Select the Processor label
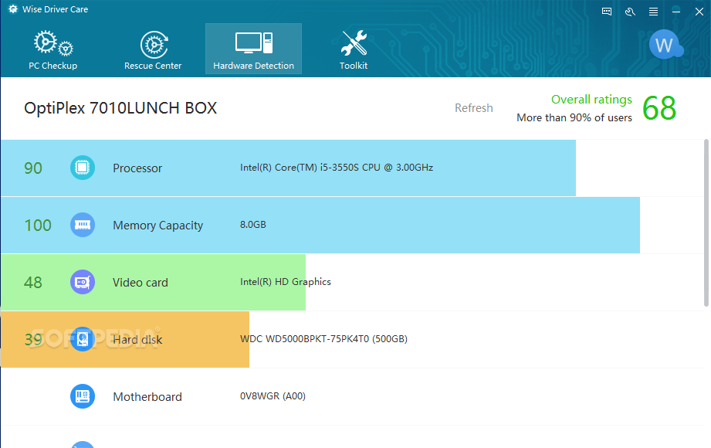The image size is (711, 448). pos(137,168)
